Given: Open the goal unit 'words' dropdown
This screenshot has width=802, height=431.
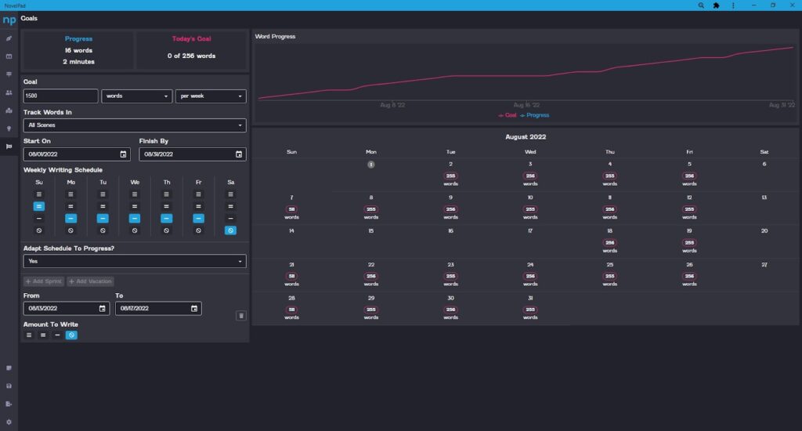Looking at the screenshot, I should tap(136, 96).
